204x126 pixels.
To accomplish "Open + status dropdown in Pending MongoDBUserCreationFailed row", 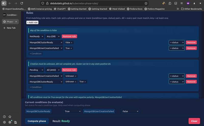I will click(x=176, y=76).
